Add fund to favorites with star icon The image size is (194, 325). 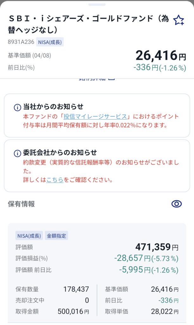pyautogui.click(x=179, y=21)
